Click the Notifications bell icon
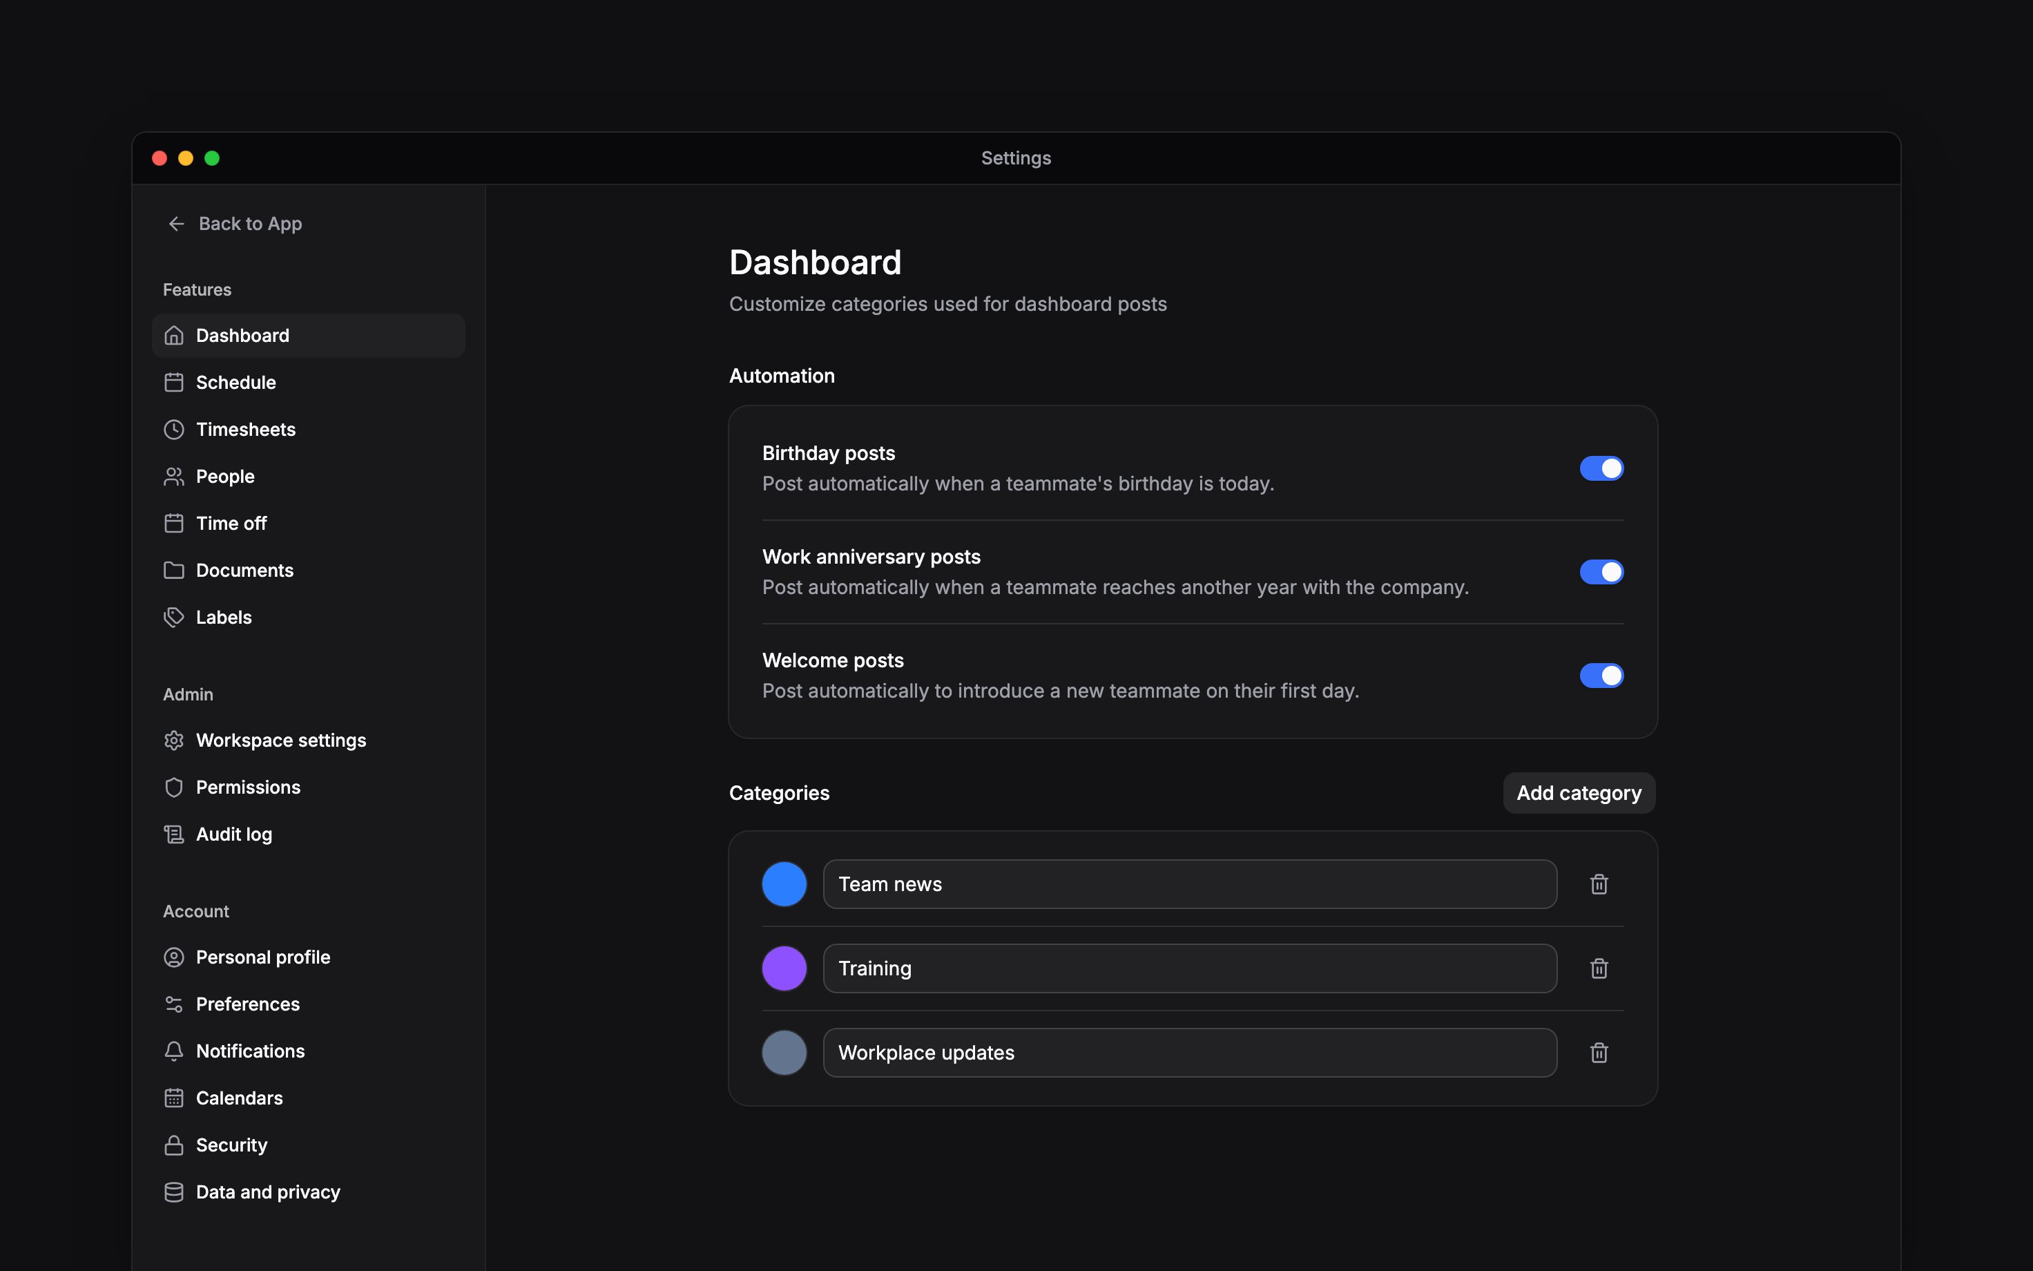This screenshot has height=1271, width=2033. [x=174, y=1051]
